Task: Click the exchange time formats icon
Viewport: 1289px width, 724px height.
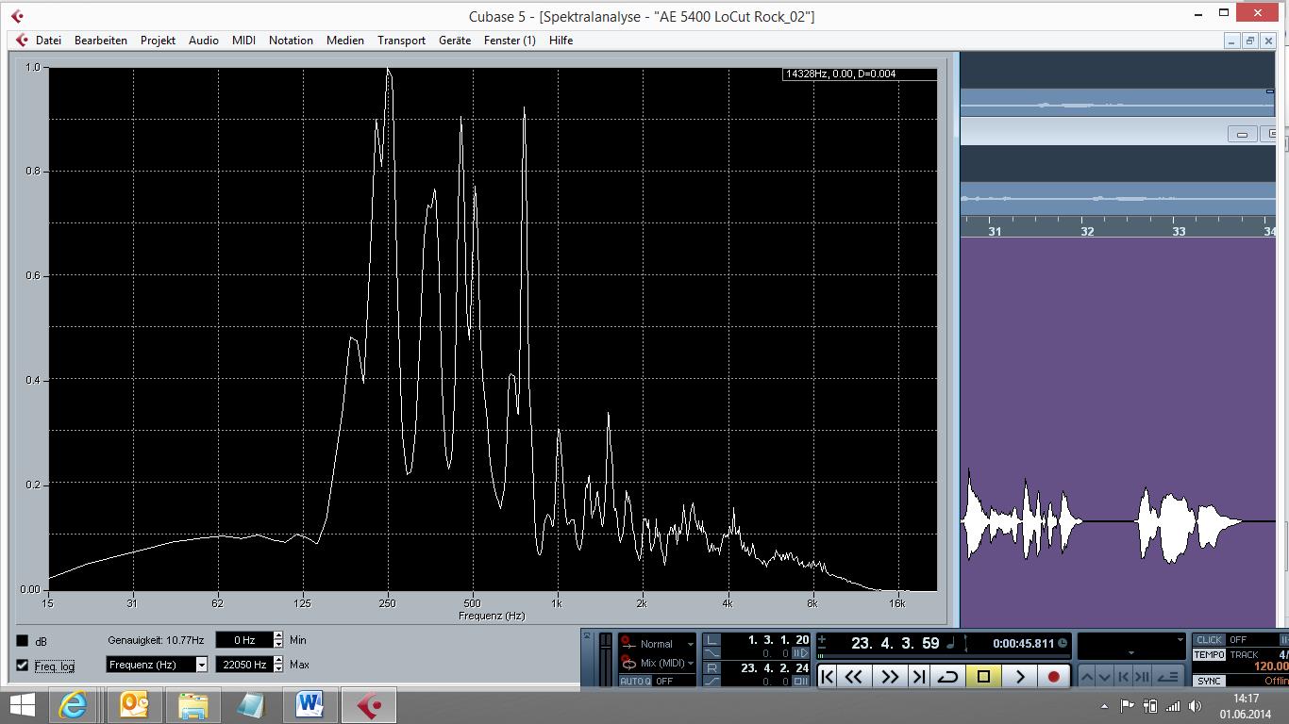Action: click(966, 645)
